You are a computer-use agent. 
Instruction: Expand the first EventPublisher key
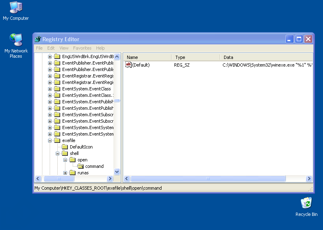[50, 63]
